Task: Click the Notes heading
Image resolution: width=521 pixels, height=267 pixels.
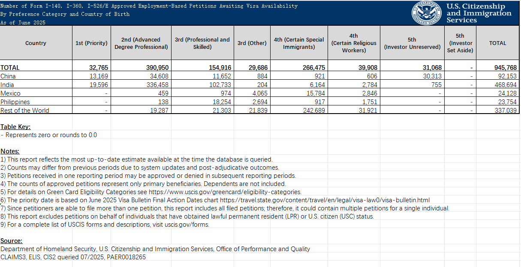Action: (x=10, y=151)
